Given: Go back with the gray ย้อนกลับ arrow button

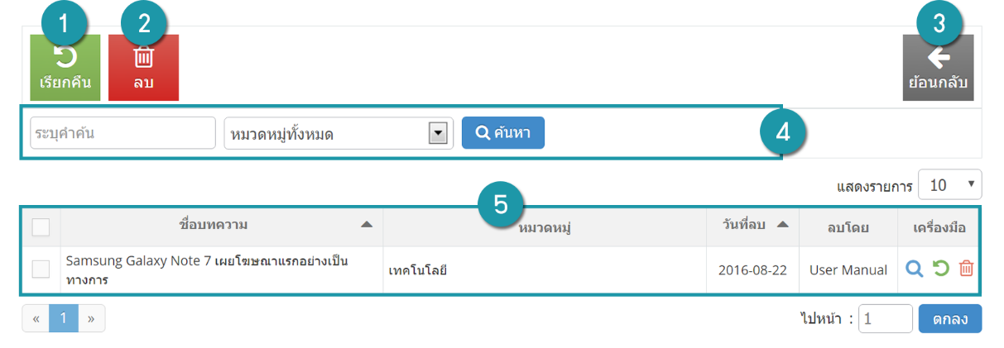Looking at the screenshot, I should tap(938, 68).
